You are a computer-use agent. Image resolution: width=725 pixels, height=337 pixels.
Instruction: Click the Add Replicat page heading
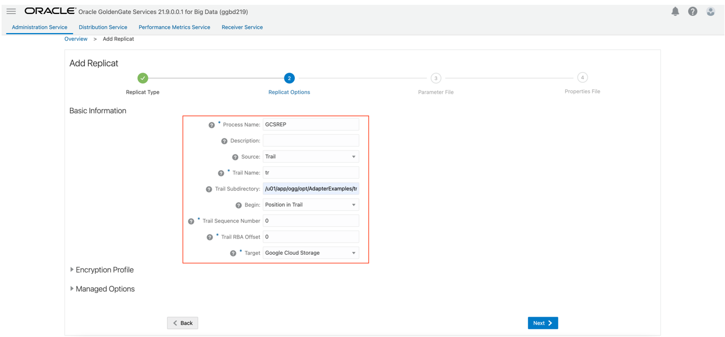click(93, 63)
